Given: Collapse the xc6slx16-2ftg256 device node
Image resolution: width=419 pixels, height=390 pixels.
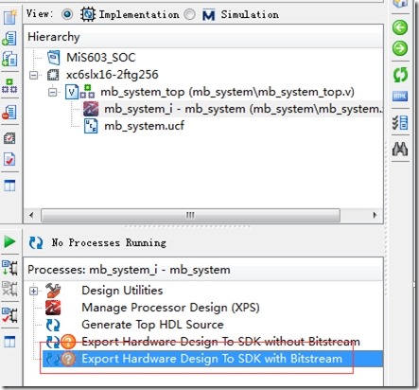Looking at the screenshot, I should point(33,75).
